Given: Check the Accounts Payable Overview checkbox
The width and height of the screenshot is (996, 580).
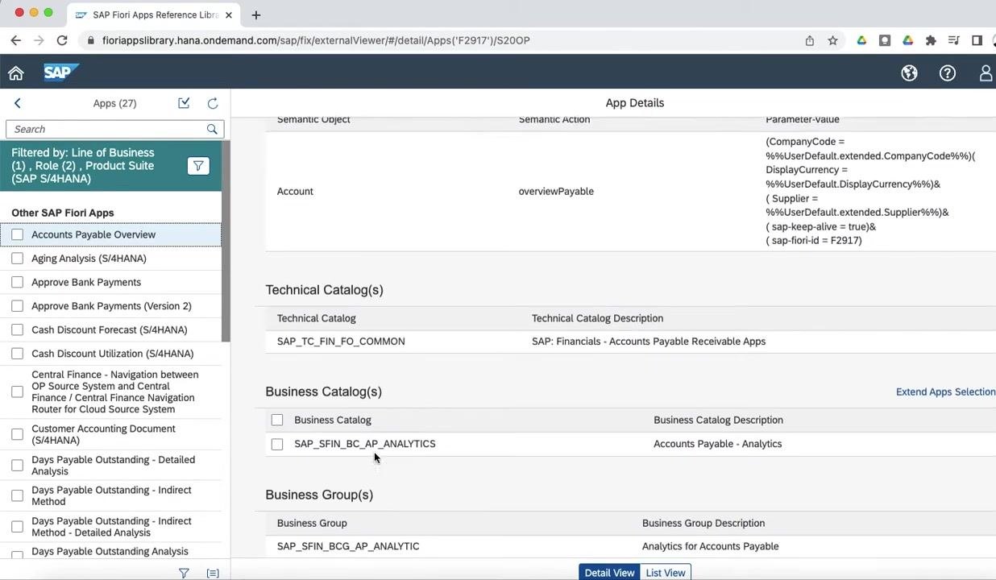Looking at the screenshot, I should point(18,234).
